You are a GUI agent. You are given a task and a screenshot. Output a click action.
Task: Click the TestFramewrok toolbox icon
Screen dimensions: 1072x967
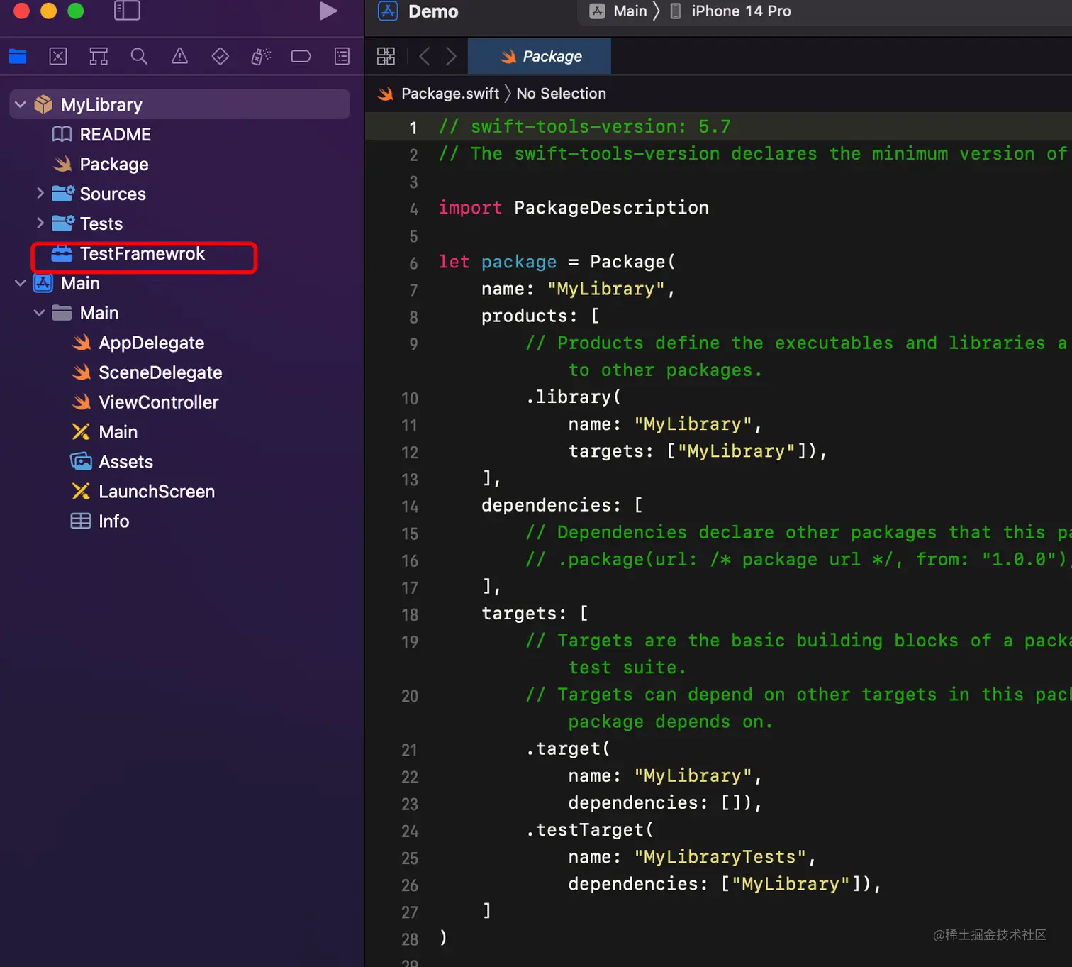pyautogui.click(x=62, y=253)
